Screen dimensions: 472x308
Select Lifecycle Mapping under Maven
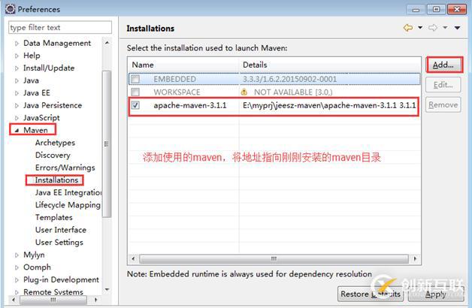68,205
